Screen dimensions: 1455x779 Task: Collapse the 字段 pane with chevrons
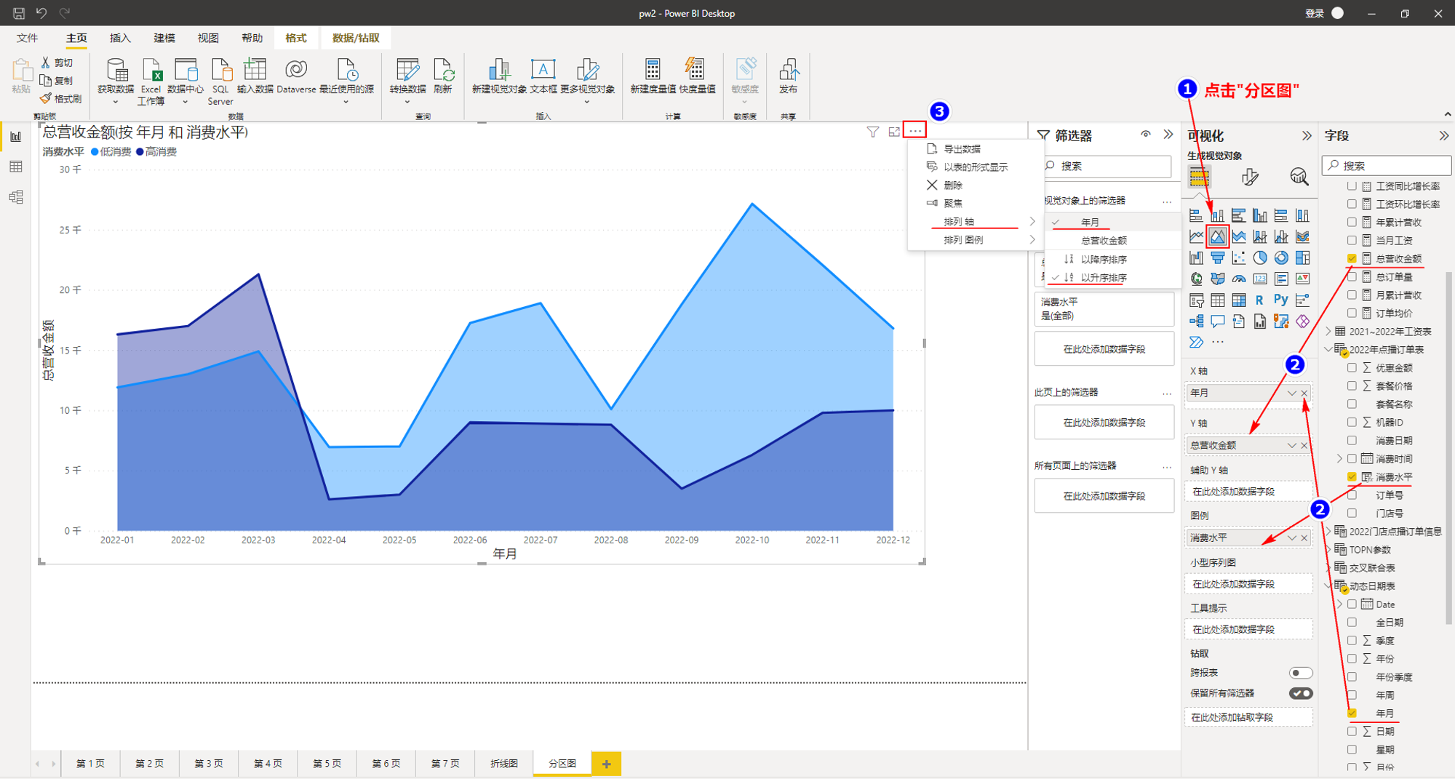(1443, 136)
